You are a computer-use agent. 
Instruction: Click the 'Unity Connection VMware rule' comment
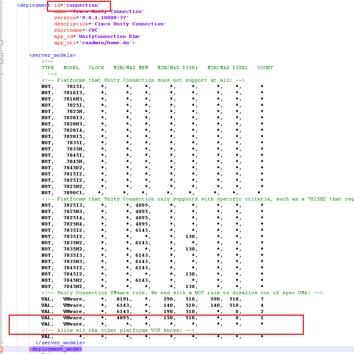[x=182, y=293]
